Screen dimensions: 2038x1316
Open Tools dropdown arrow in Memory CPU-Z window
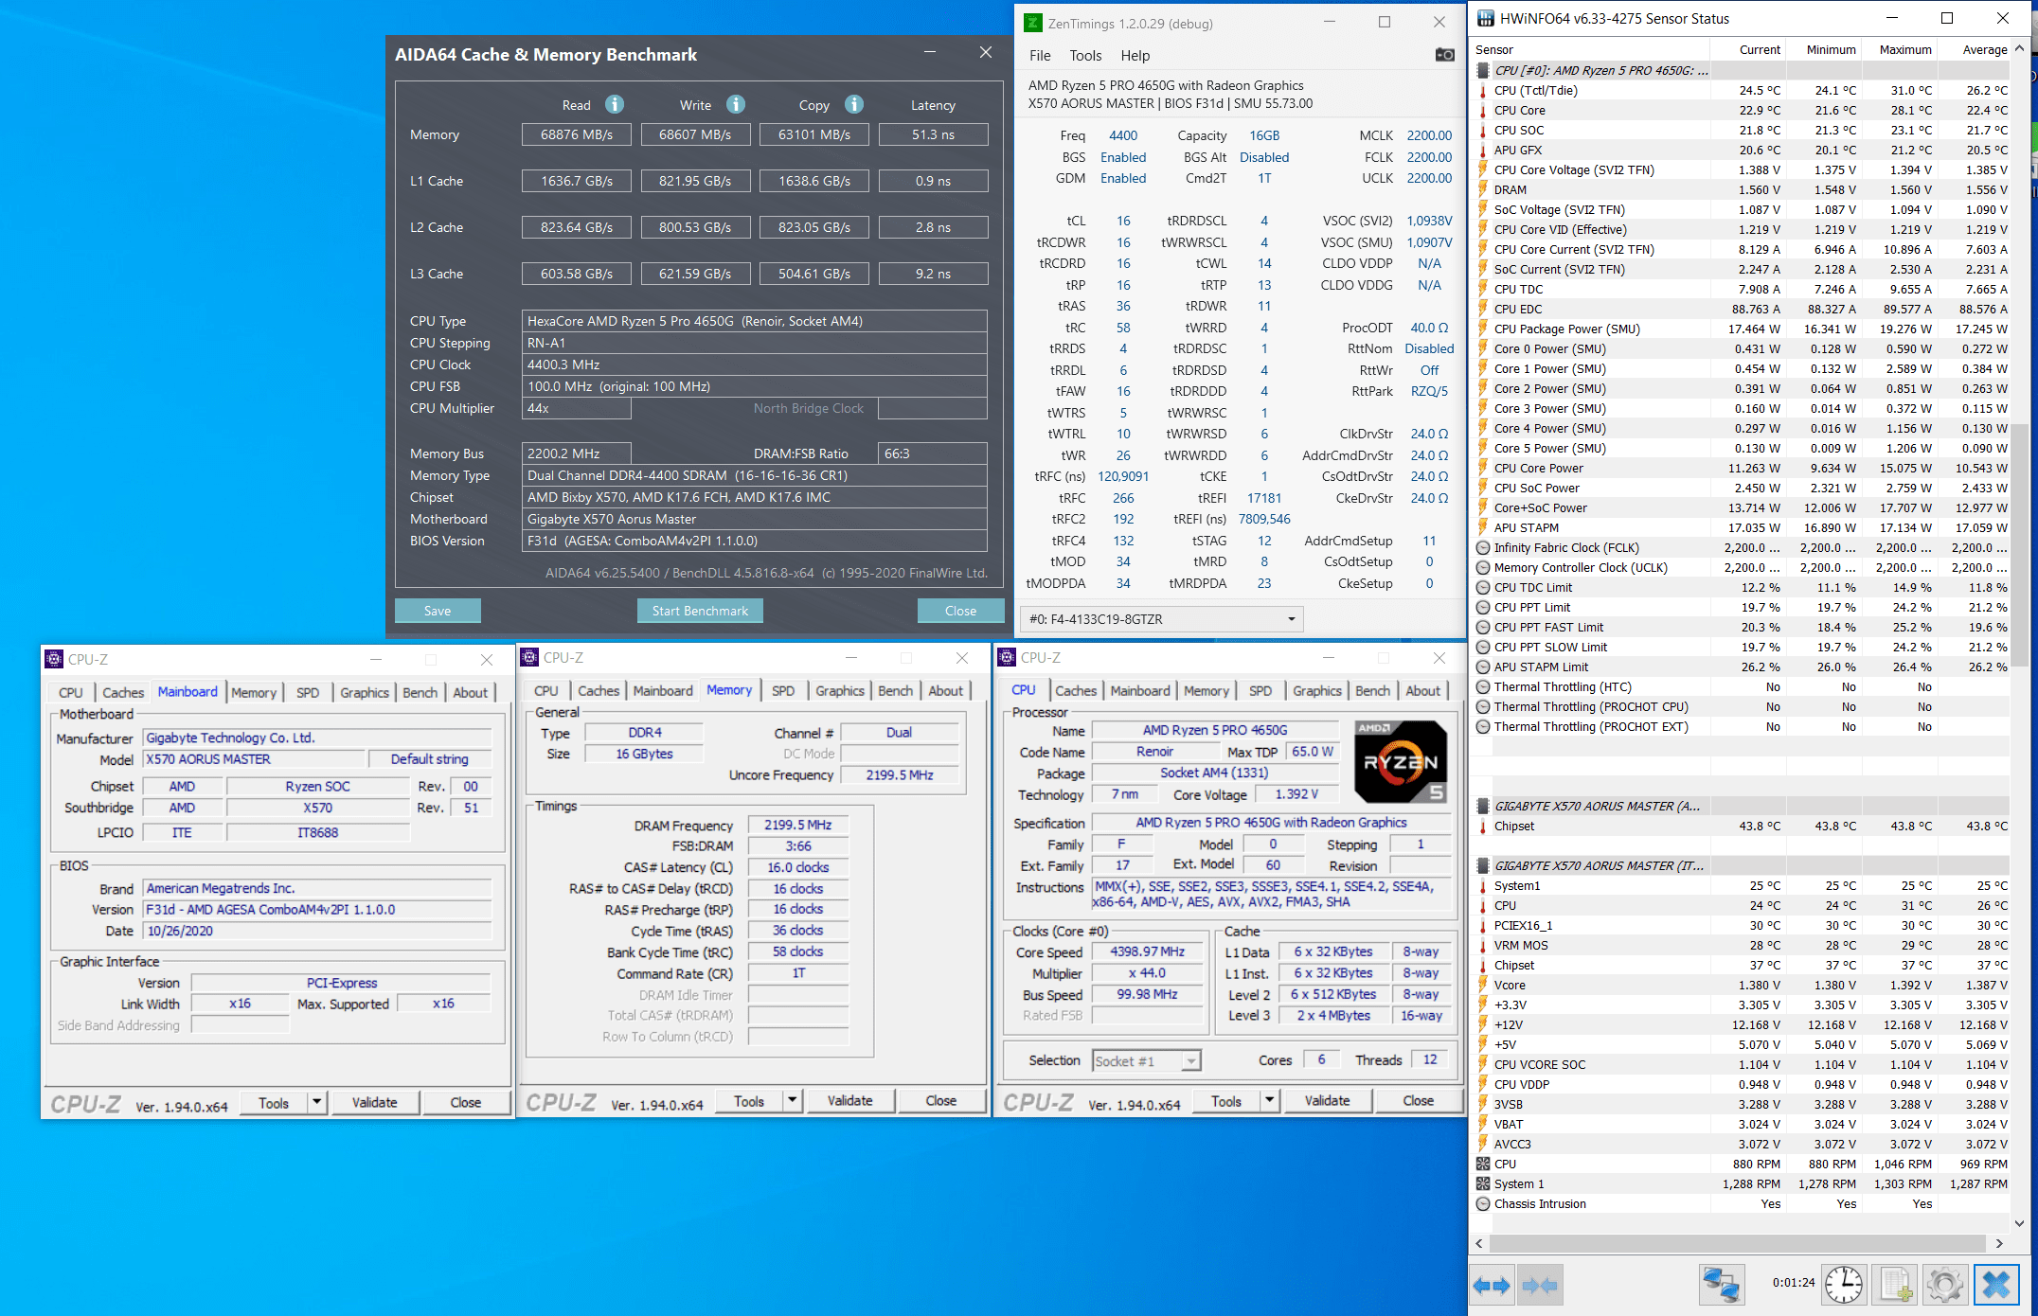(793, 1100)
